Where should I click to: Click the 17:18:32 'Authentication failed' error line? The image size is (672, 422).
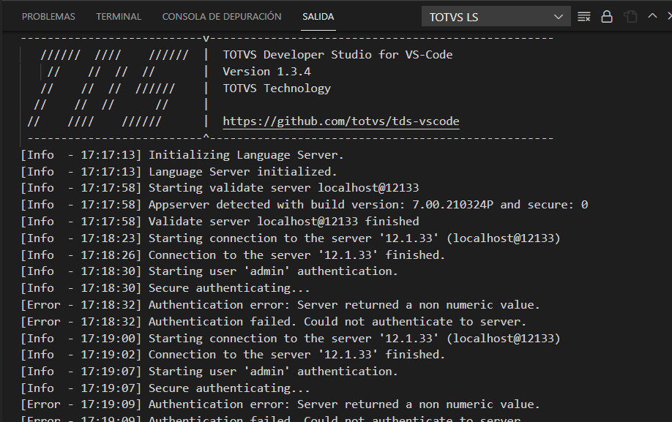274,322
